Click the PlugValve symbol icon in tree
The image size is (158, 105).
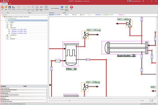(8, 39)
